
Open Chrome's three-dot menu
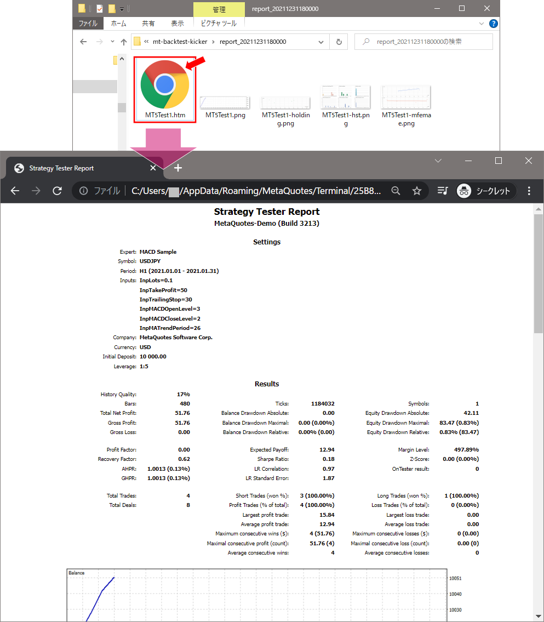click(x=528, y=191)
